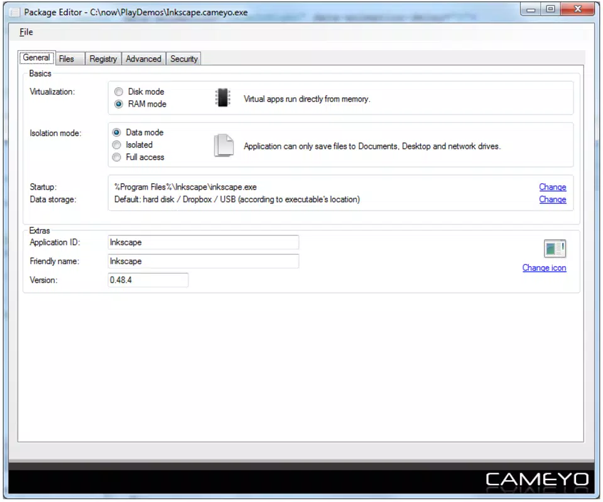This screenshot has height=502, width=603.
Task: Click the Friendly name input field
Action: 203,261
